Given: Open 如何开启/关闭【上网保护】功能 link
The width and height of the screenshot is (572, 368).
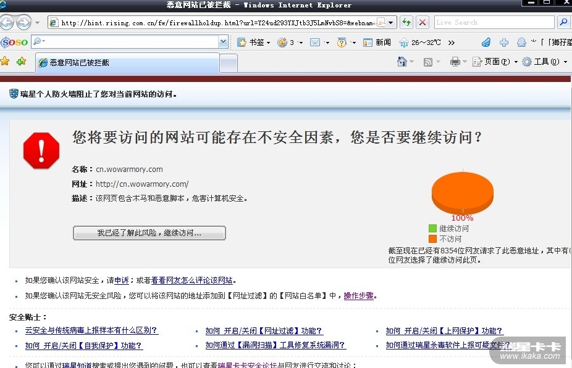Looking at the screenshot, I should pyautogui.click(x=444, y=331).
